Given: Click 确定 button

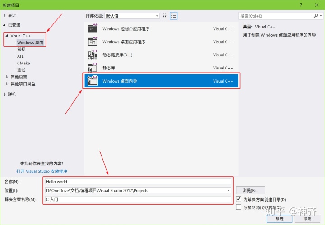Looking at the screenshot, I should click(x=279, y=219).
